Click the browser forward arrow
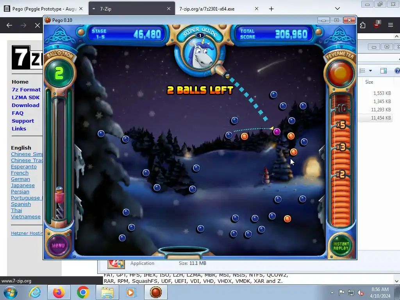Screen dimensions: 400x300 point(23,25)
